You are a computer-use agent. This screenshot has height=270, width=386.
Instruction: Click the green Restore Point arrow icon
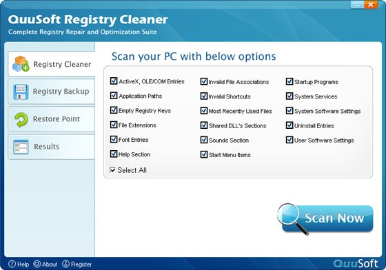pyautogui.click(x=21, y=120)
